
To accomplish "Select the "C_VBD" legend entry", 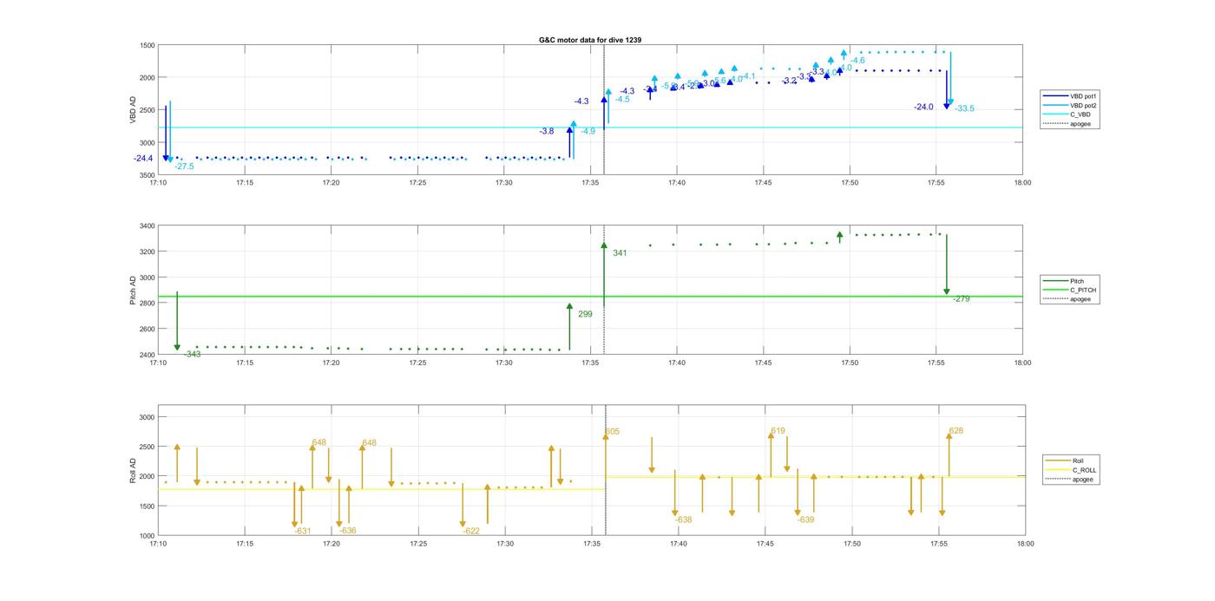I will (x=1066, y=114).
